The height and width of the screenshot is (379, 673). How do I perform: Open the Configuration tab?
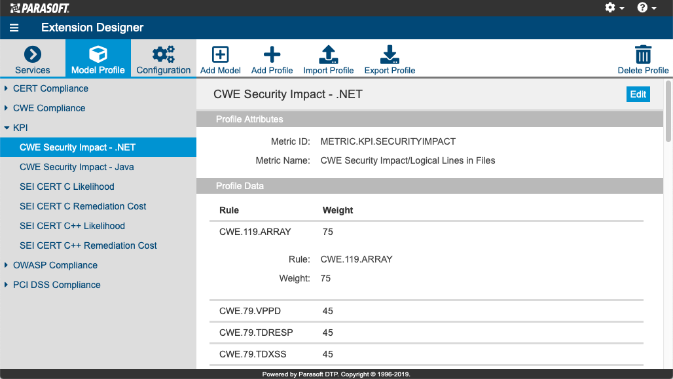click(164, 58)
